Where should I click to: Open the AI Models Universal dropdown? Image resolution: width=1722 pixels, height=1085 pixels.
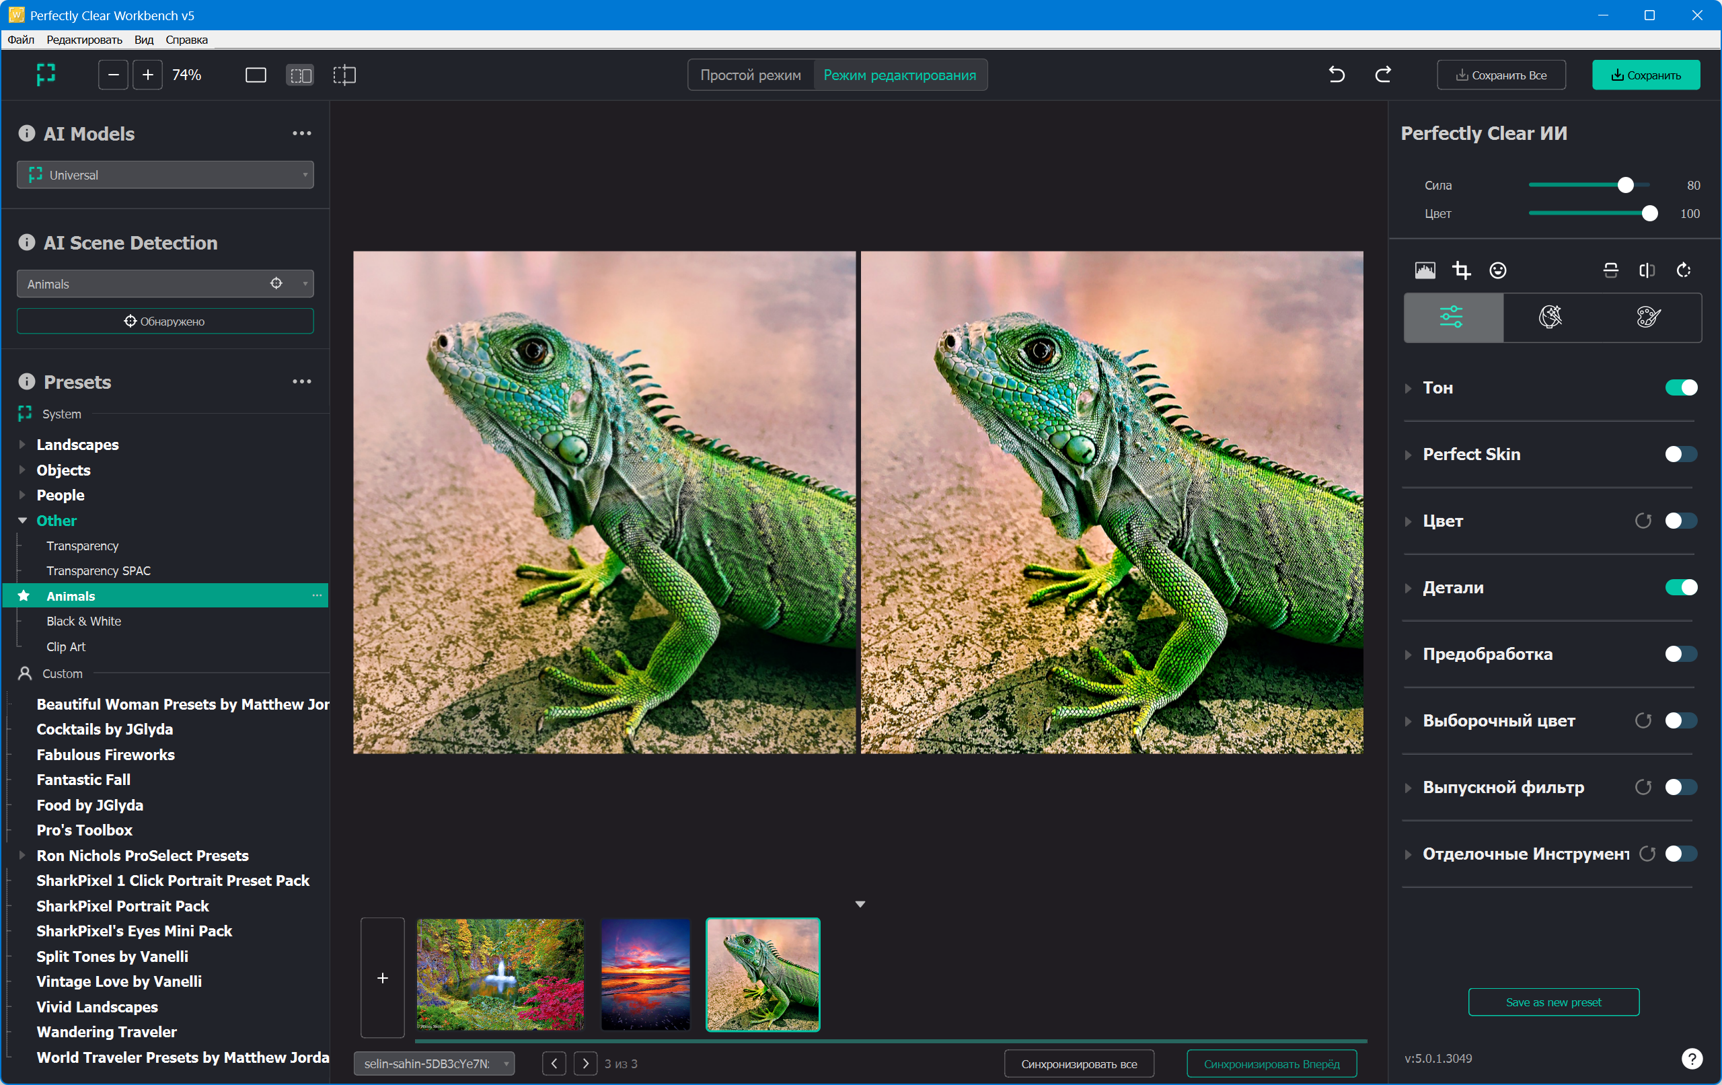click(165, 176)
